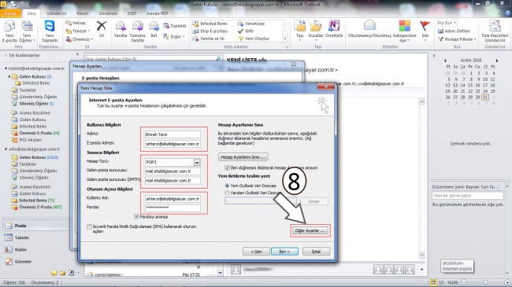Select Yöneticiye quick step
Viewport: 512px width, 287px height.
(250, 24)
